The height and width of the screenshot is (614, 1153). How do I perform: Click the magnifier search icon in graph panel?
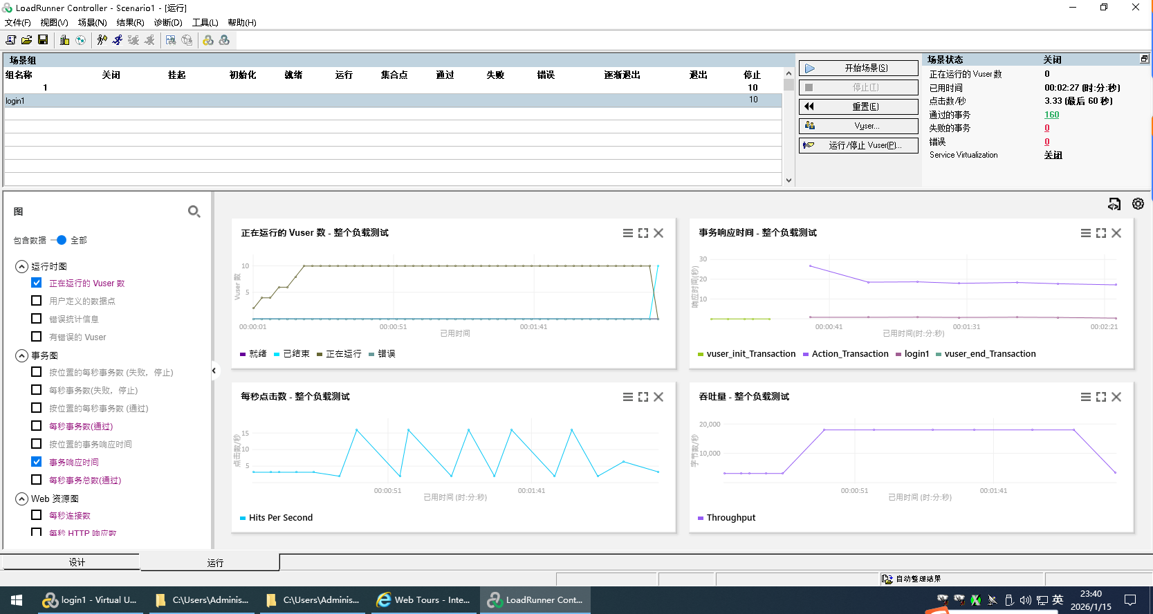[x=194, y=212]
